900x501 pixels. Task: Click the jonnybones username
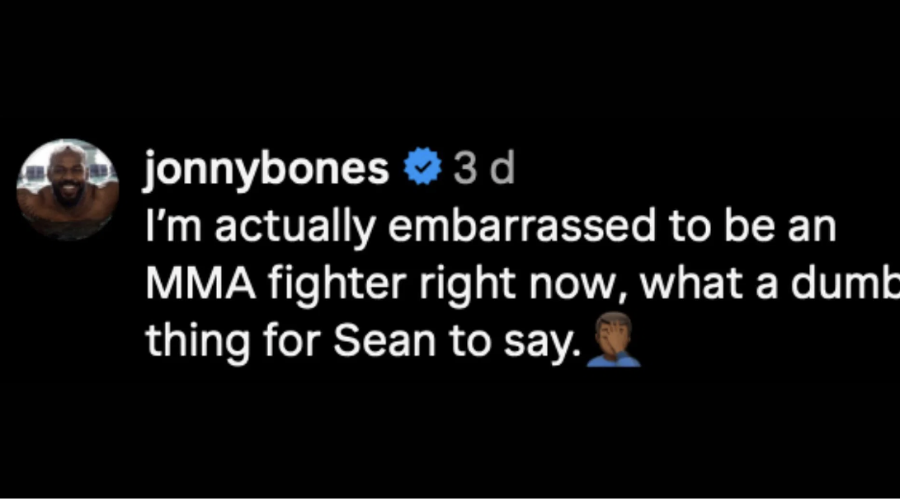pyautogui.click(x=266, y=170)
